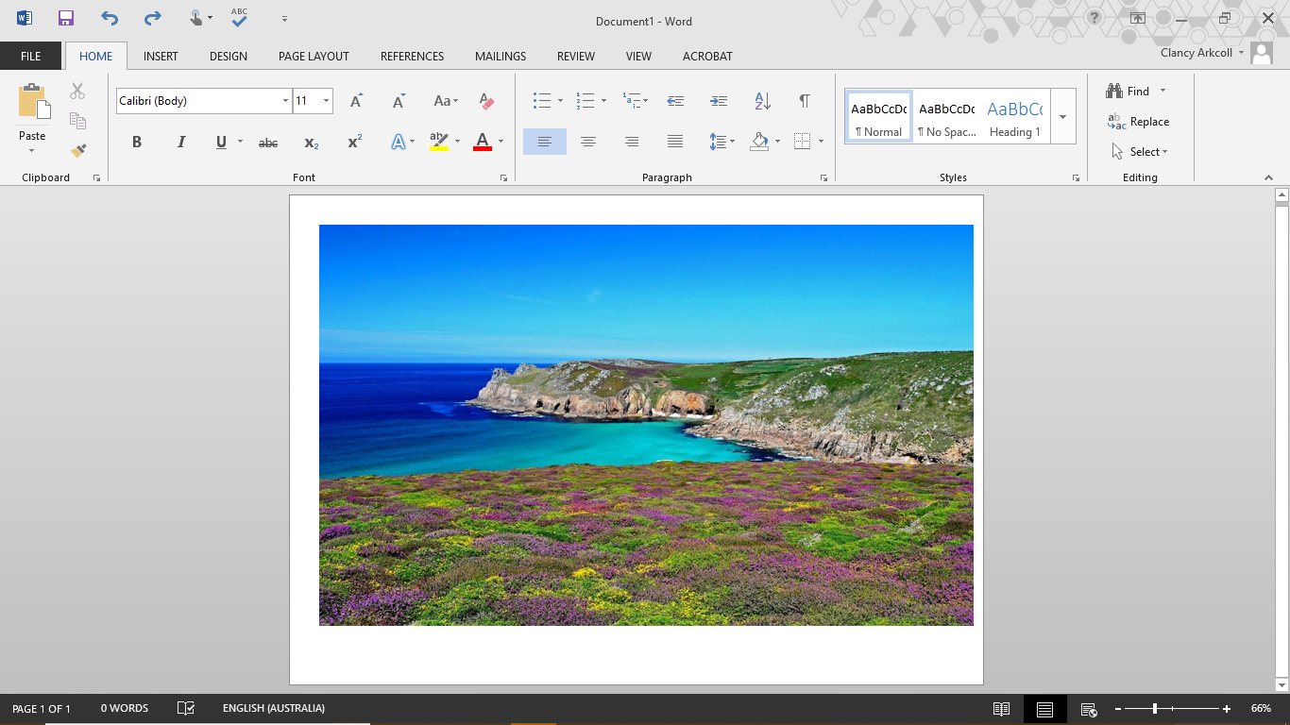Click the Center align icon
1290x725 pixels.
[x=588, y=142]
